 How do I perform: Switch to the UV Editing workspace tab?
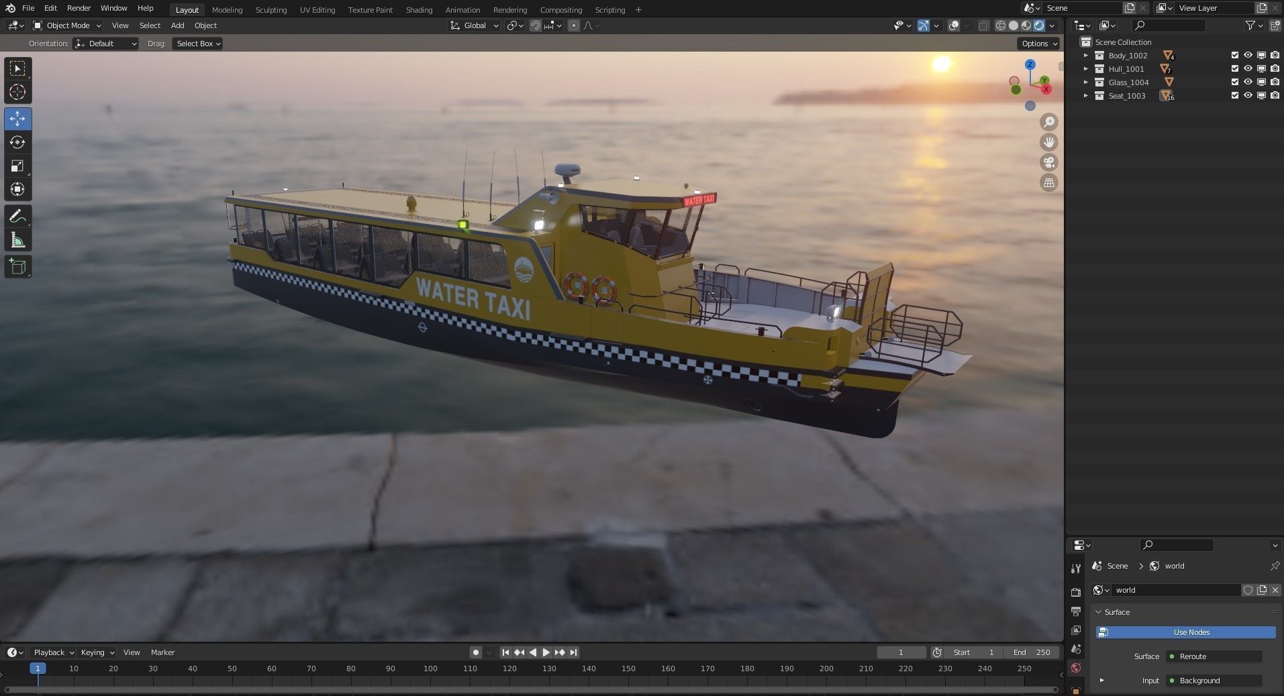pyautogui.click(x=317, y=9)
